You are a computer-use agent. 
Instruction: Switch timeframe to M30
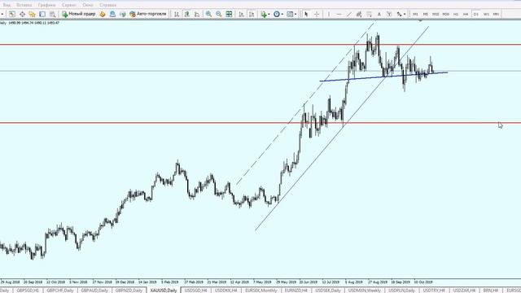446,14
